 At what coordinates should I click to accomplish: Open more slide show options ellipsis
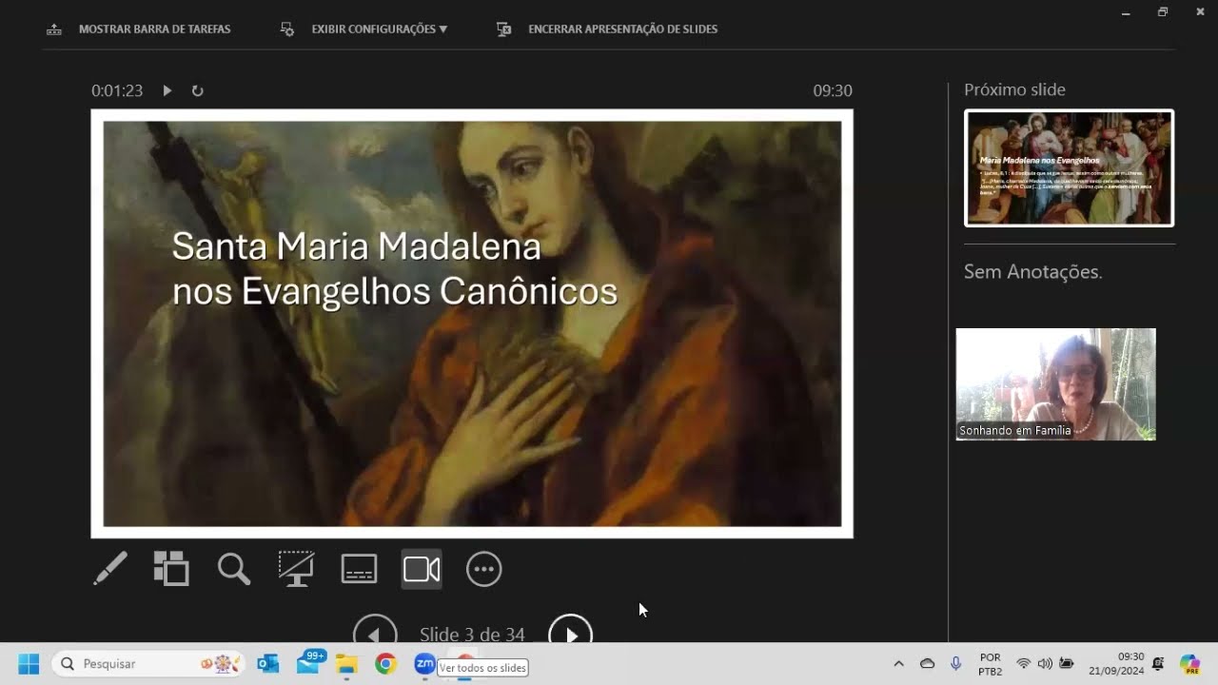tap(484, 569)
